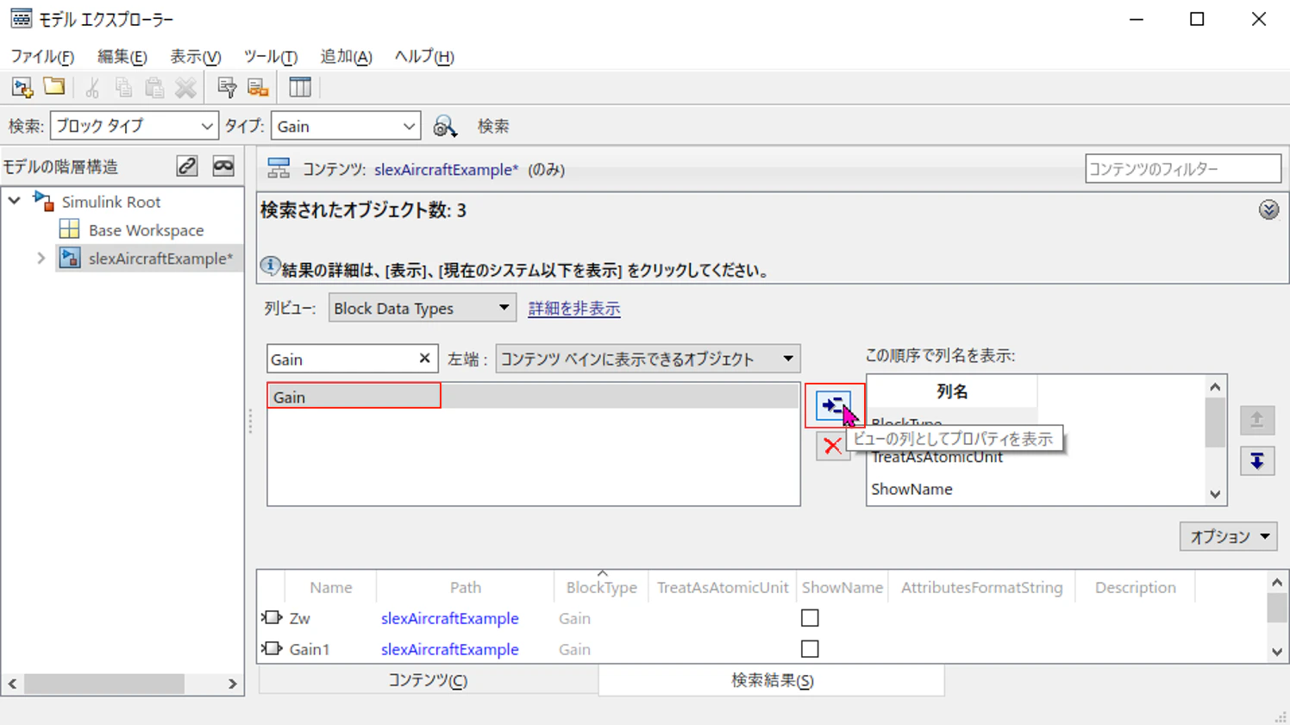Click the Description column header
Screen dimensions: 1290x725
click(1135, 587)
